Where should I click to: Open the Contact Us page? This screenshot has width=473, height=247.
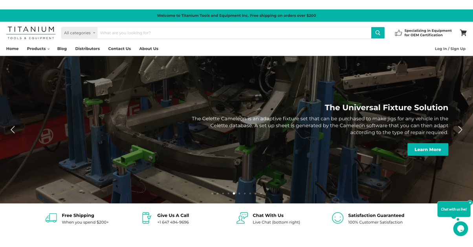point(119,49)
